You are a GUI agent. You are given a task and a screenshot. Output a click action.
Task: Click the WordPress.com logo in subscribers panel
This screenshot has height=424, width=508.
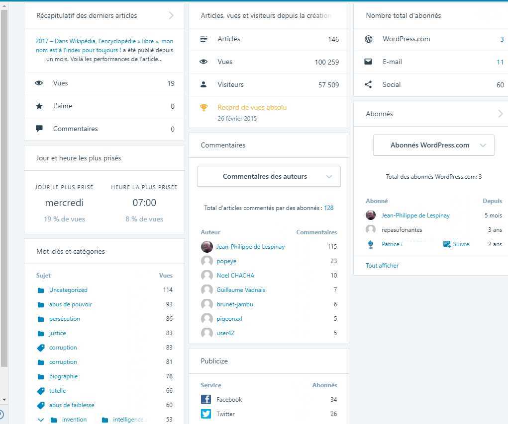(368, 39)
